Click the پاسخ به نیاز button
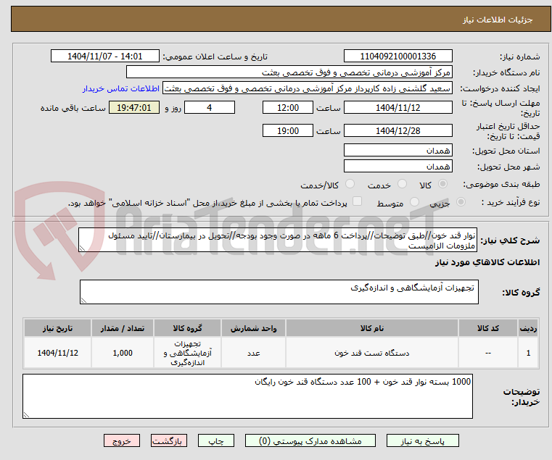This screenshot has height=460, width=552. pyautogui.click(x=422, y=440)
